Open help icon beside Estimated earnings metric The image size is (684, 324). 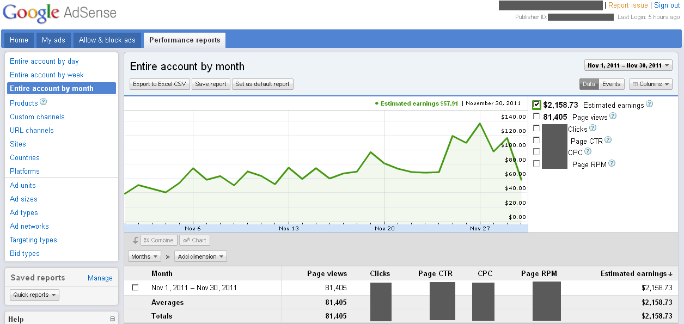pos(649,104)
